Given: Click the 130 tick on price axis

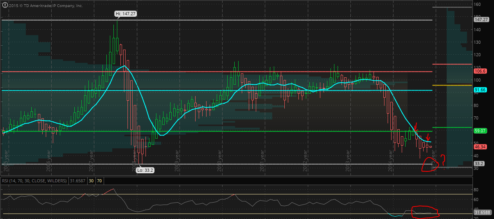Looking at the screenshot, I should click(x=477, y=42).
